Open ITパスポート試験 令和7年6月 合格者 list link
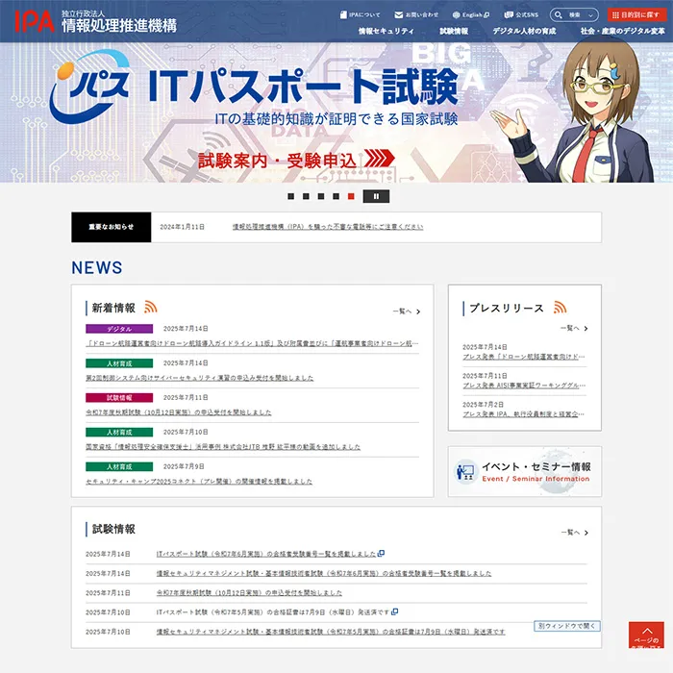This screenshot has height=673, width=673. click(x=266, y=554)
